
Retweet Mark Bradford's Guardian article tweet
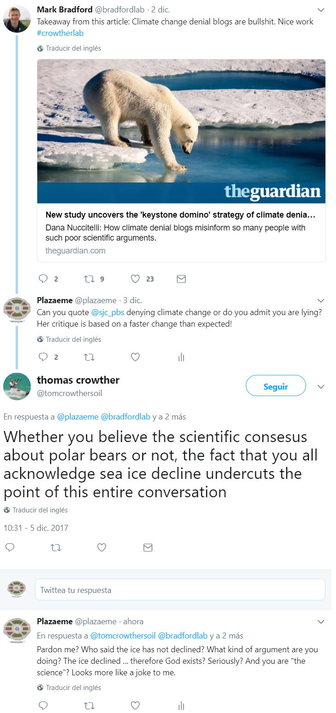click(88, 279)
